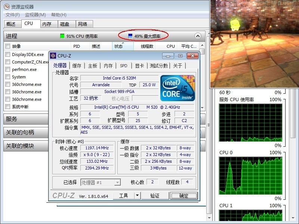Switch to the 网络 tab
Screen dimensions: 299x224
tap(84, 24)
